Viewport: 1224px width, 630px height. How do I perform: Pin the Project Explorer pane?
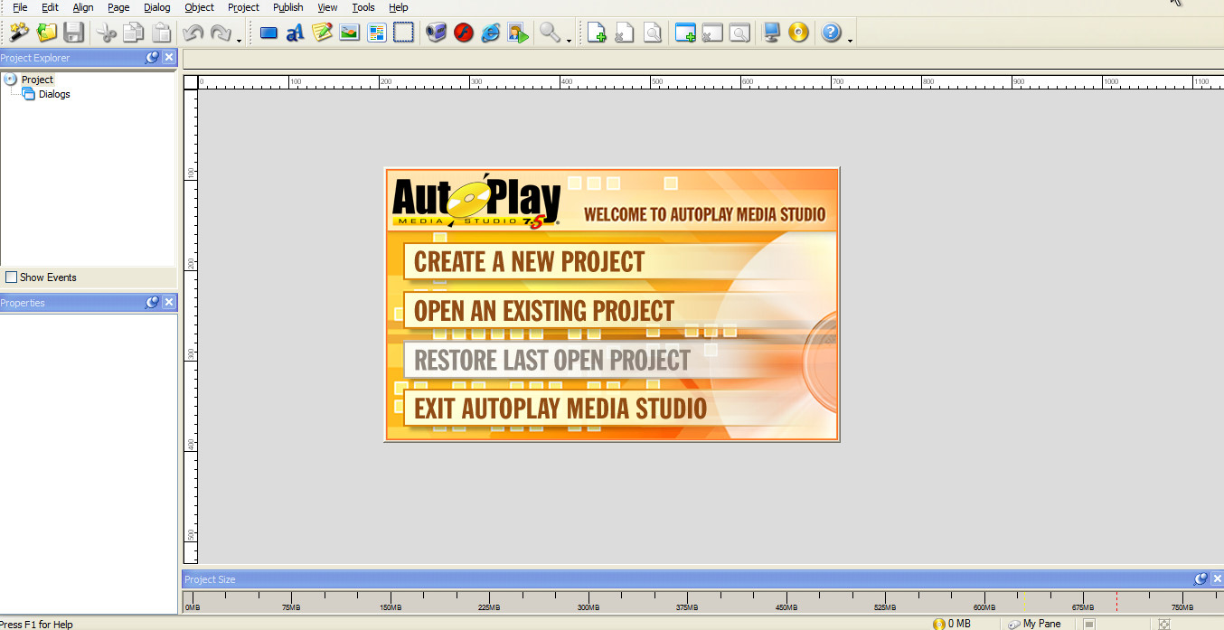click(152, 58)
